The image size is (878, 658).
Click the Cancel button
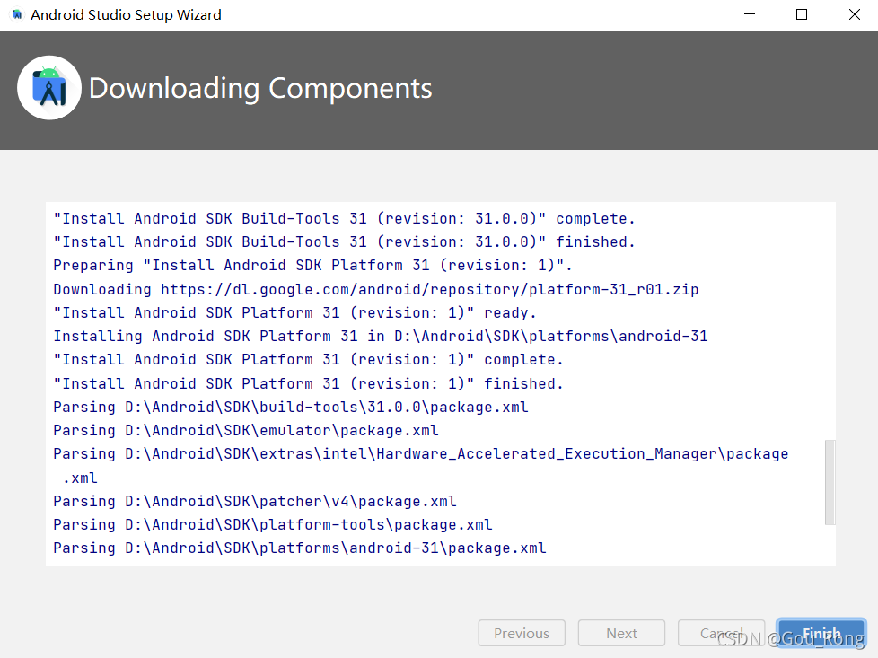[x=721, y=633]
